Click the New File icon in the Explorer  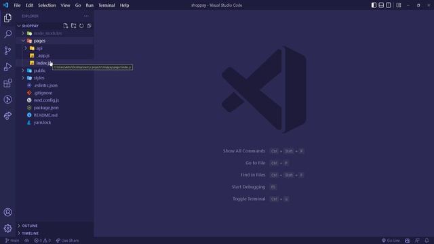tap(66, 26)
